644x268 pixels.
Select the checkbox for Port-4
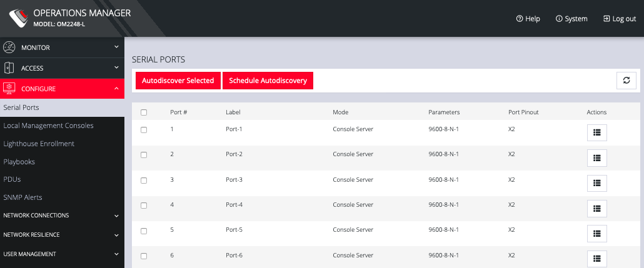point(144,206)
